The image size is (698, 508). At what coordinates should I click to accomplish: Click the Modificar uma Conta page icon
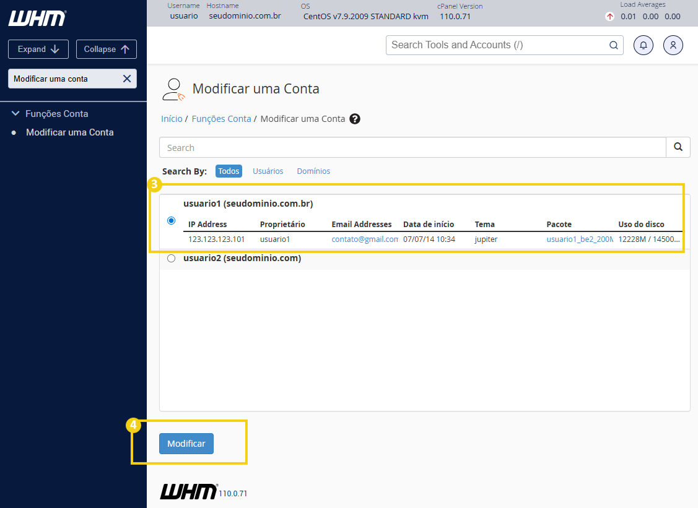coord(173,90)
